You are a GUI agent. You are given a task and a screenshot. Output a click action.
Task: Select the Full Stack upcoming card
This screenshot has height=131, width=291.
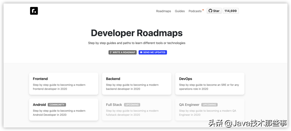[137, 110]
